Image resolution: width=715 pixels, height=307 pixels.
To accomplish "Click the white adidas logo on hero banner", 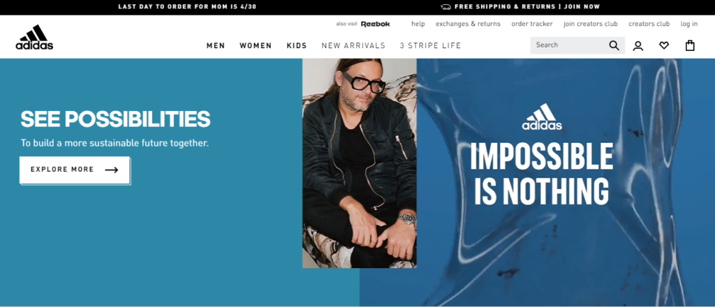I will click(542, 117).
